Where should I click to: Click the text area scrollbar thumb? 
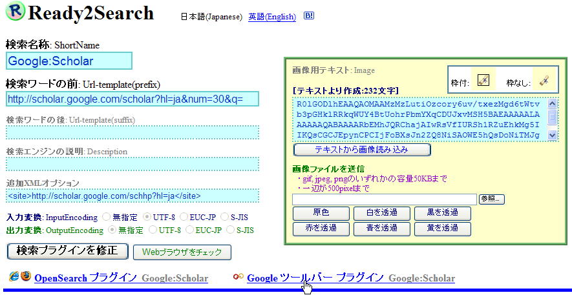pos(553,117)
